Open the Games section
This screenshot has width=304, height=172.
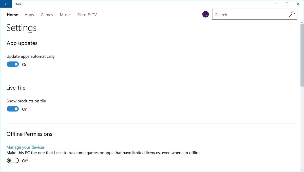tap(47, 15)
